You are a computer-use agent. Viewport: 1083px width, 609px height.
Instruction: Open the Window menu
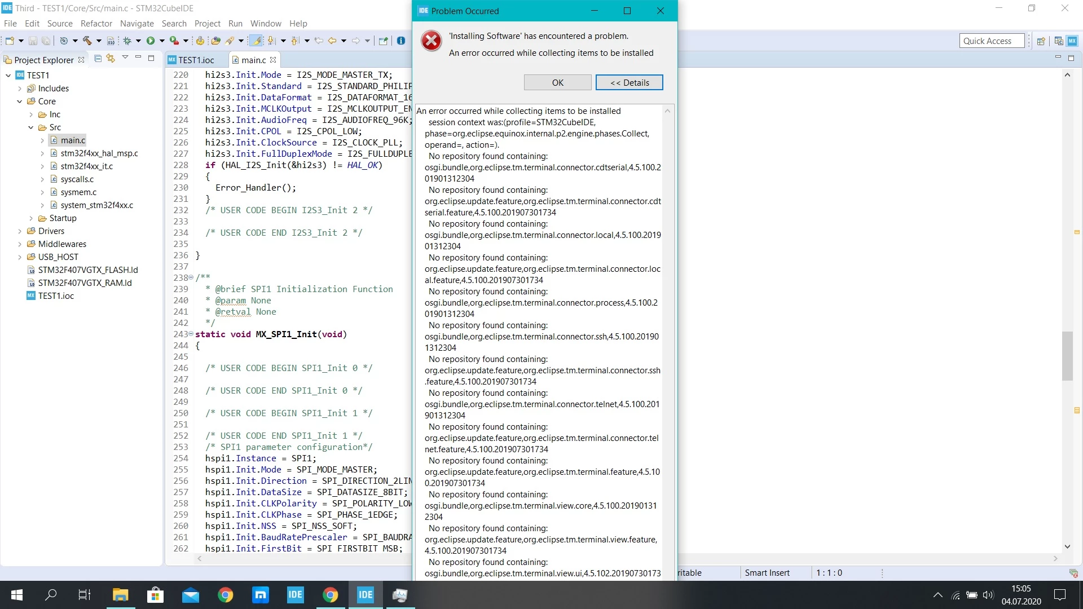tap(266, 23)
